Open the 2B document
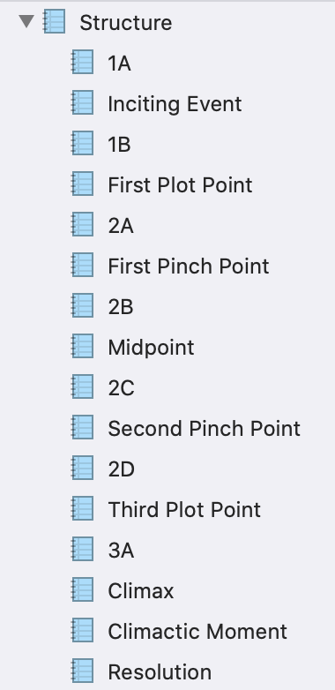335x690 pixels. (x=121, y=307)
